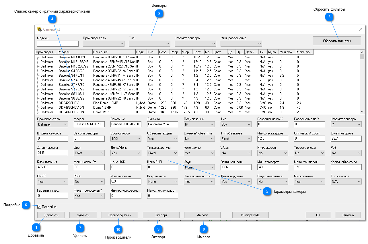Click the Защищенность IP66 field
The width and height of the screenshot is (368, 244).
[236, 167]
